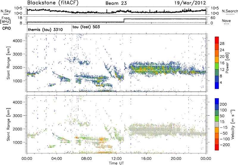The image size is (238, 165).
Task: Pick the gray Velocity segment between 15 and -15
Action: pos(217,124)
